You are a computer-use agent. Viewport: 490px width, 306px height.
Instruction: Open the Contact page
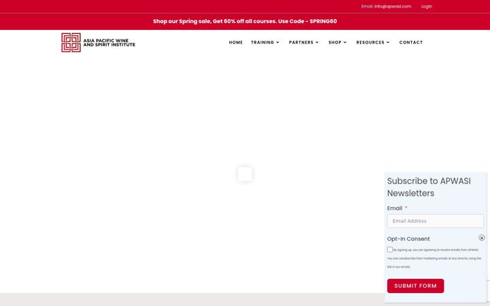(x=411, y=42)
